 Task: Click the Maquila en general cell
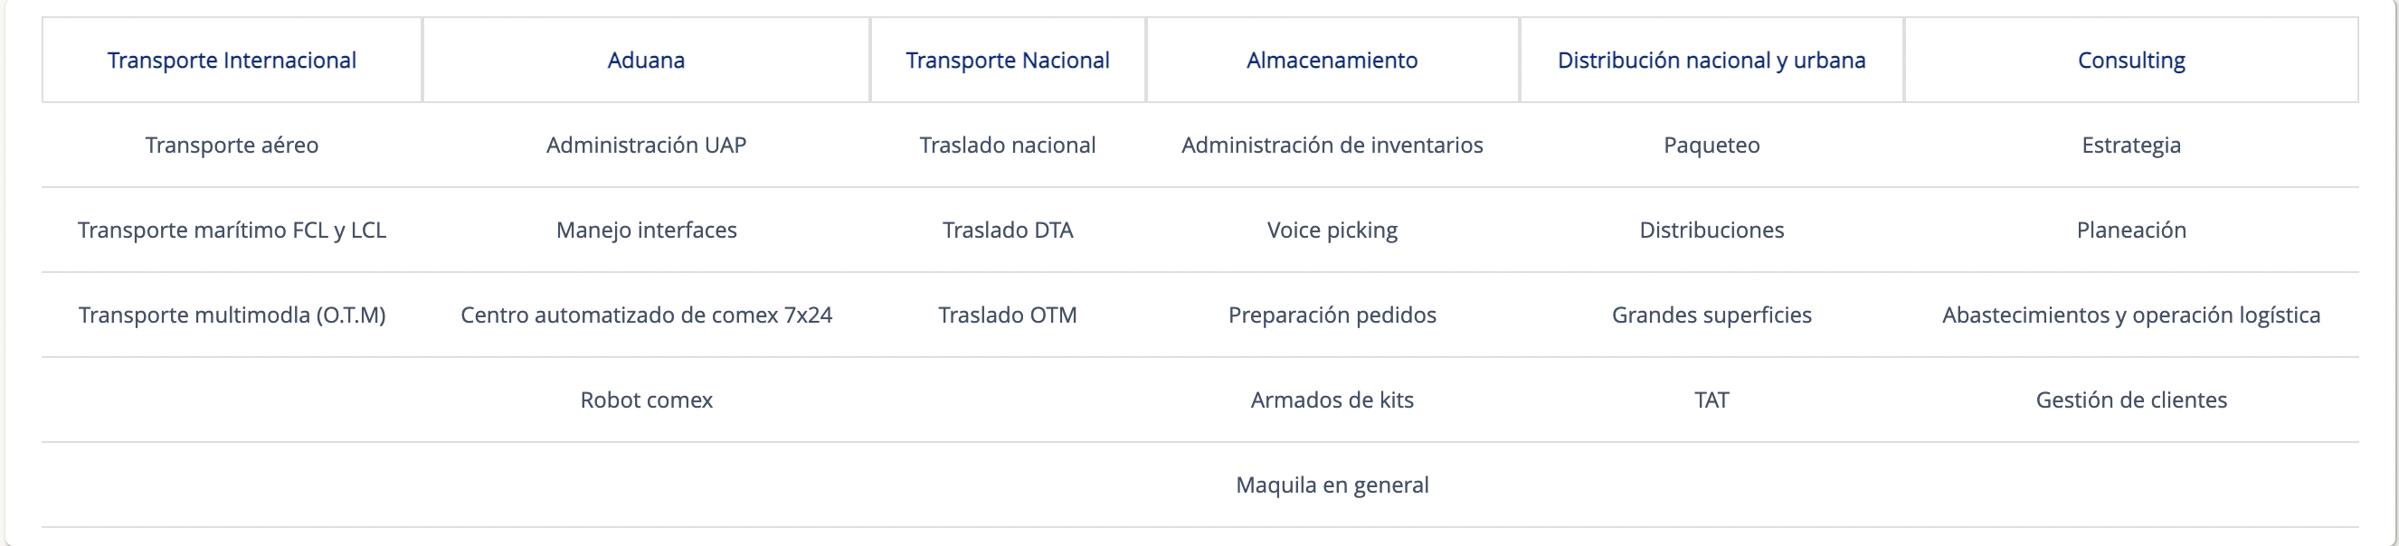point(1332,485)
